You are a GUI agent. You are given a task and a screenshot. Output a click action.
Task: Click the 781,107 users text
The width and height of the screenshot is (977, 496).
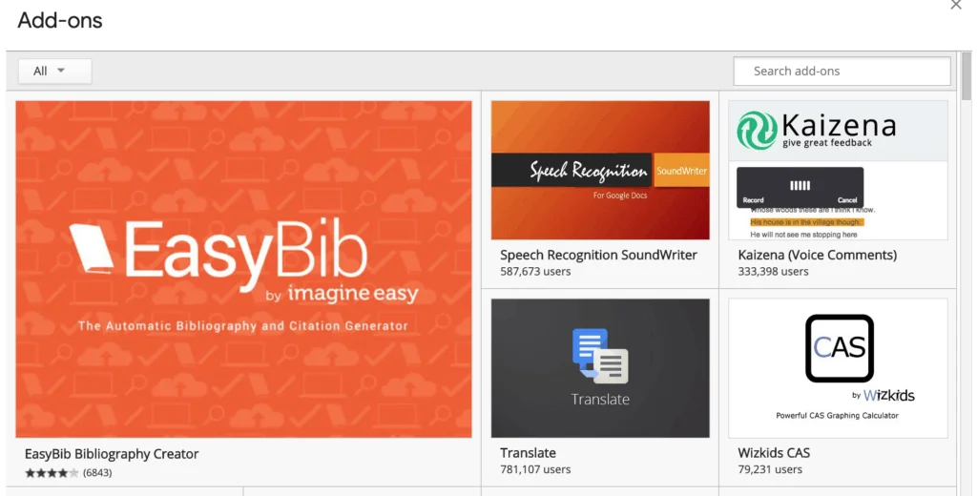[x=535, y=470]
